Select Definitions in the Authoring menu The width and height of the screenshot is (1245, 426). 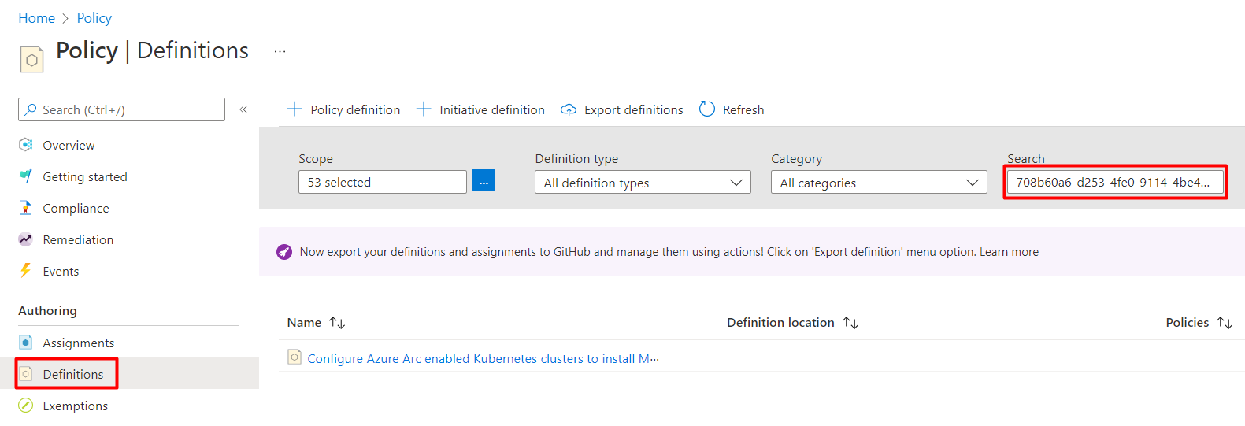click(72, 375)
